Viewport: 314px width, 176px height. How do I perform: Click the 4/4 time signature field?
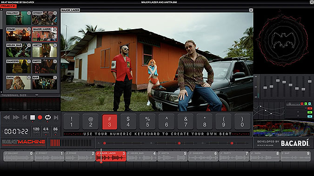pyautogui.click(x=46, y=131)
